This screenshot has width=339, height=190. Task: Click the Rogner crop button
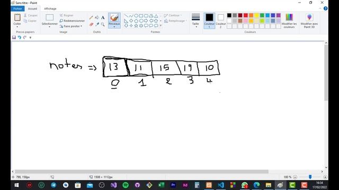pyautogui.click(x=66, y=15)
